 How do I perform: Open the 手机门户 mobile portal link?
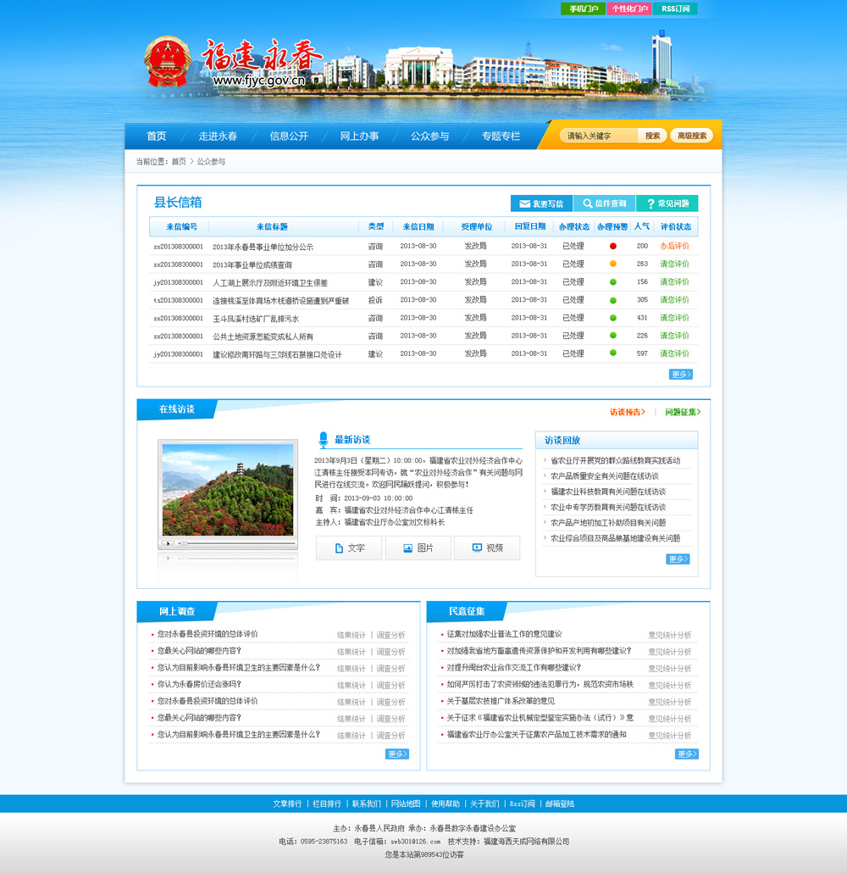[x=583, y=9]
